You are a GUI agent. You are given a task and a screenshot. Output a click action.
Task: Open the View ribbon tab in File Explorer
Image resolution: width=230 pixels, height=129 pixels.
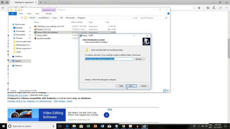tap(37, 14)
